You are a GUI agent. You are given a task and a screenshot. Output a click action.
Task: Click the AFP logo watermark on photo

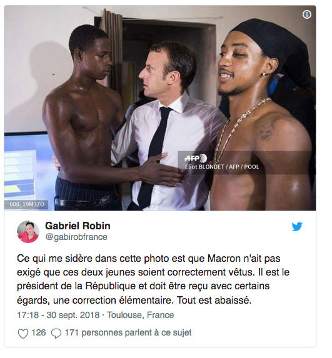196,158
